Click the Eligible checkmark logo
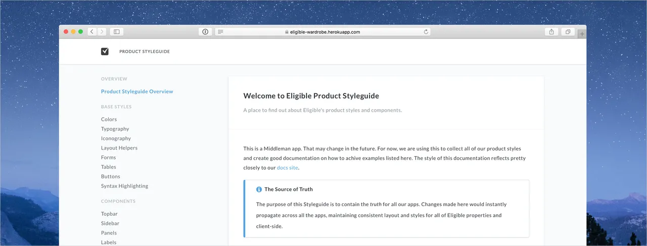The width and height of the screenshot is (647, 246). click(x=105, y=52)
